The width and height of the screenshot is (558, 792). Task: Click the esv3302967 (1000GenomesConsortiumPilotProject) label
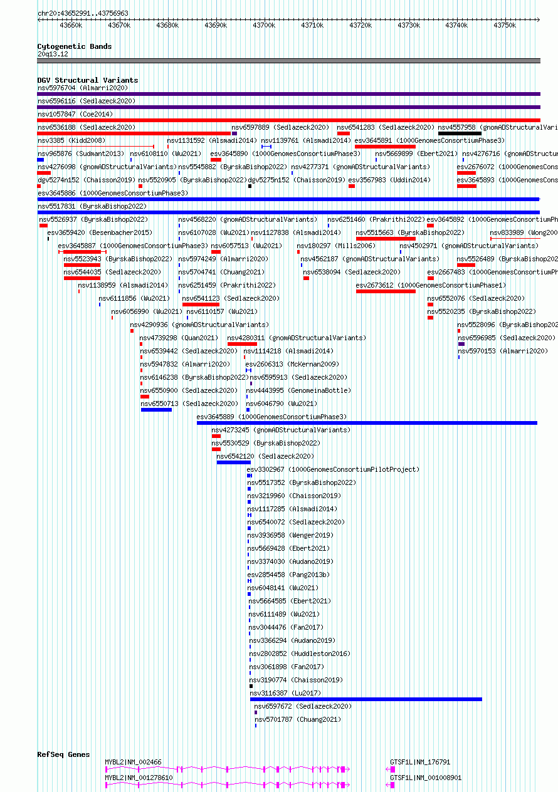click(x=333, y=469)
